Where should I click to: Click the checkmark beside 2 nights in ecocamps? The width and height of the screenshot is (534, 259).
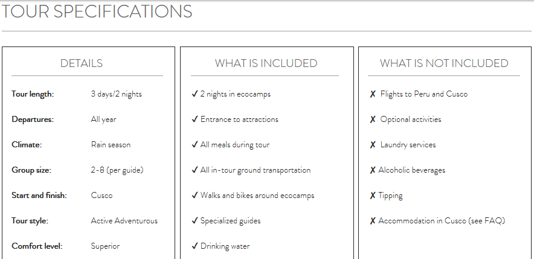point(195,94)
